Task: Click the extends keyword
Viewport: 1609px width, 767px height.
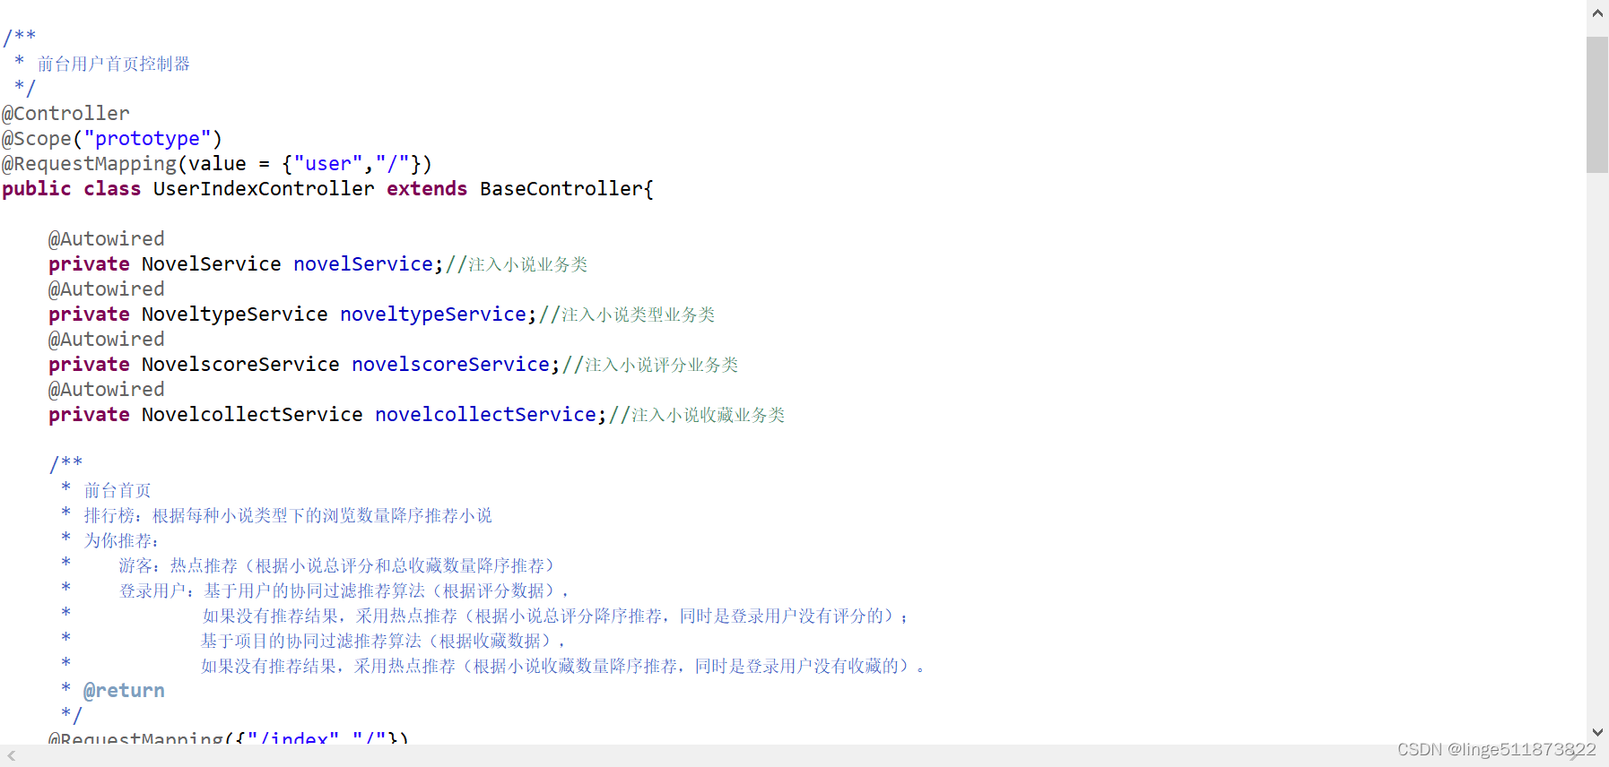Action: pyautogui.click(x=427, y=189)
